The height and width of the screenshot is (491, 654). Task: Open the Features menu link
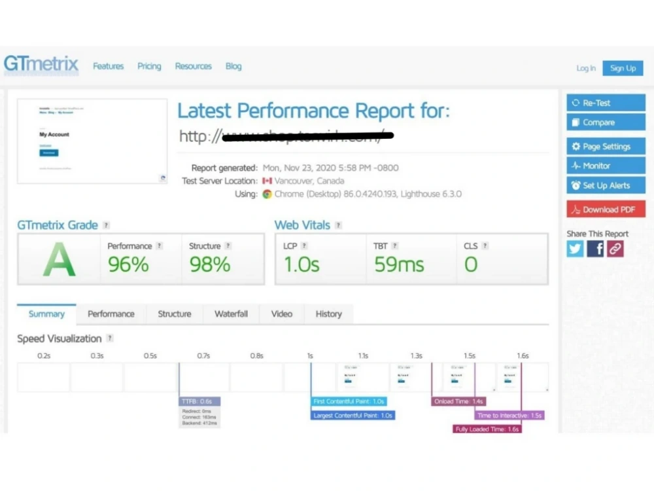[109, 66]
